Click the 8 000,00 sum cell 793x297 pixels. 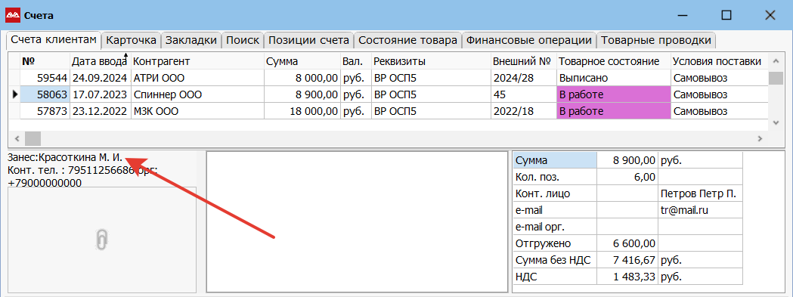pos(302,78)
